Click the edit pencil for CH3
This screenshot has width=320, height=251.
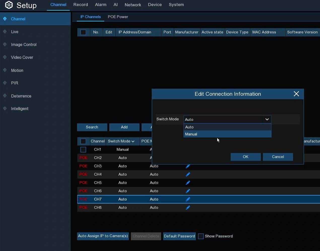point(188,166)
